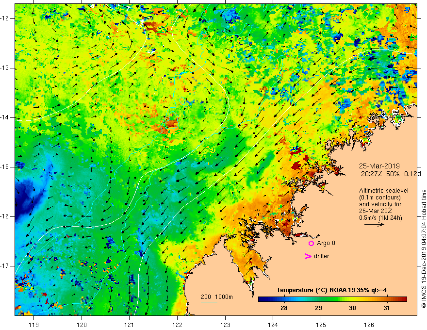Click the cyan bathymetry contour legend line
This screenshot has height=330, width=427.
click(209, 302)
